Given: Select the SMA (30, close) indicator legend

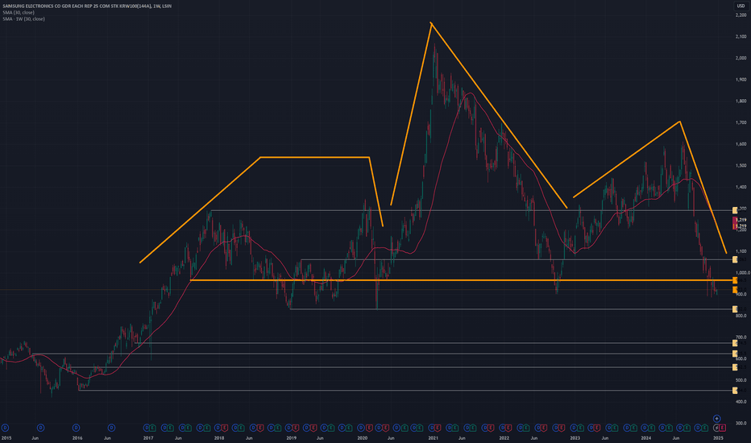Looking at the screenshot, I should (x=19, y=12).
